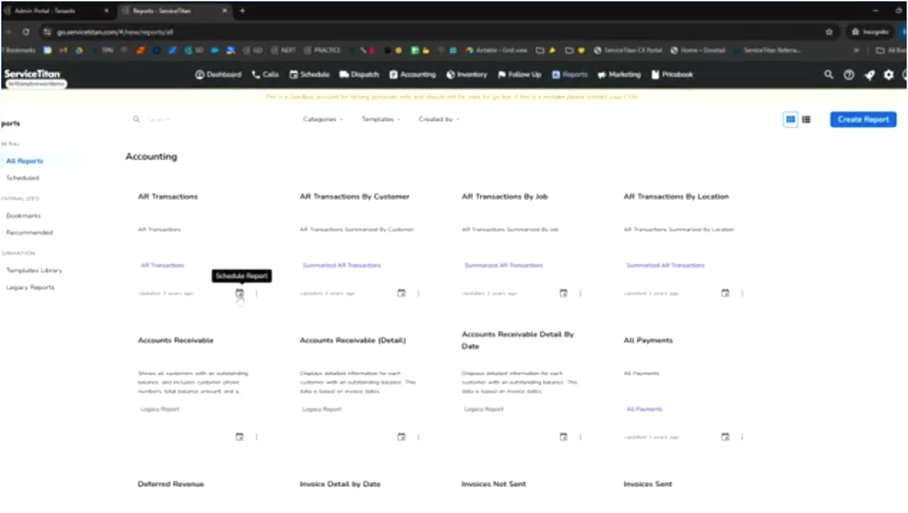Expand the Templates filter
908x513 pixels.
click(382, 119)
